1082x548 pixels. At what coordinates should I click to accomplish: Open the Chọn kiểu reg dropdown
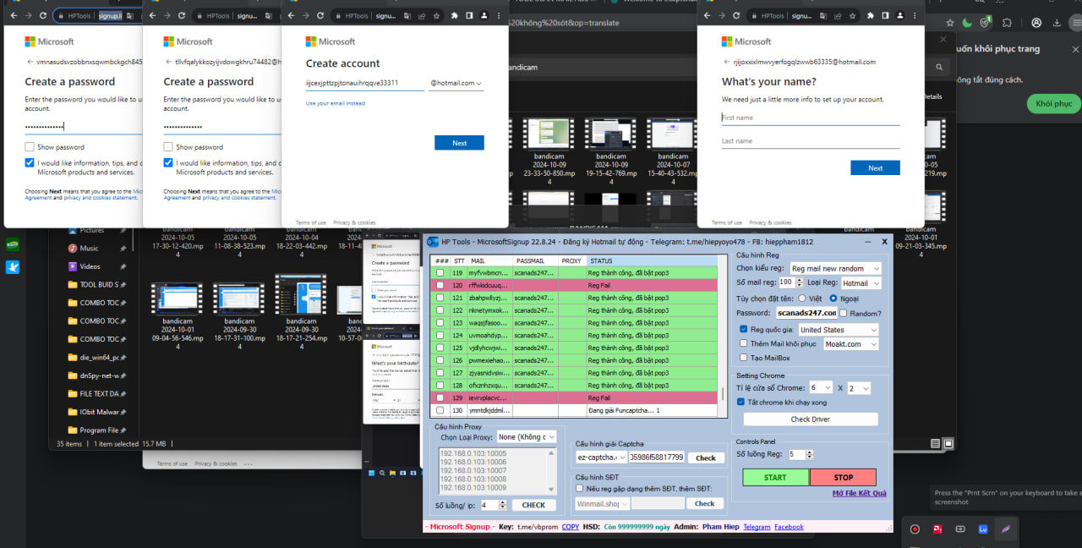(834, 269)
